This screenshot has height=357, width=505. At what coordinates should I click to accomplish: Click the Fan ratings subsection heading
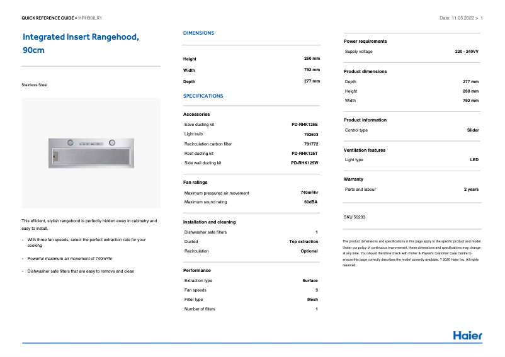tap(195, 183)
